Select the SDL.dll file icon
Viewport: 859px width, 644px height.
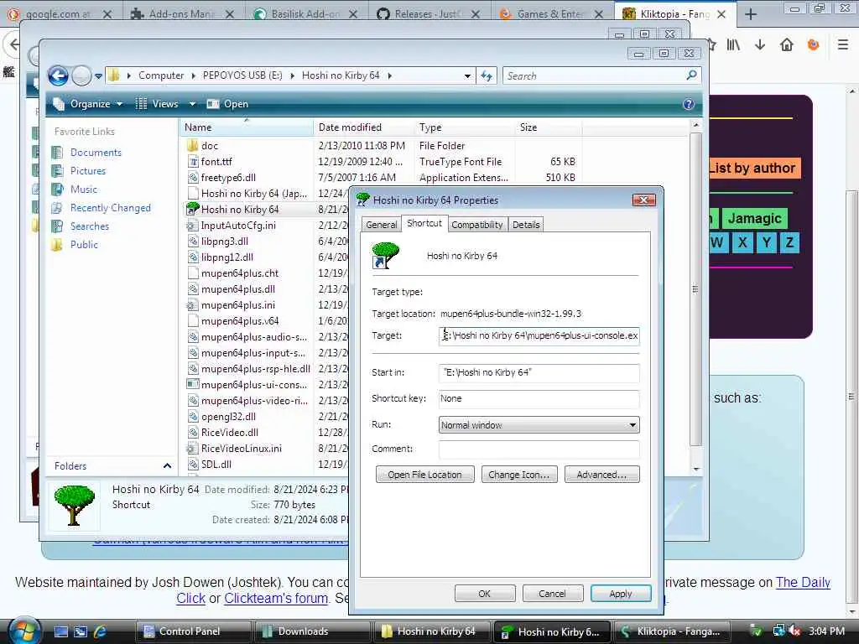(192, 465)
